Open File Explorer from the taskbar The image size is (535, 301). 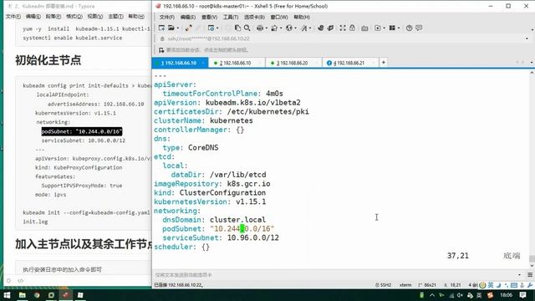coord(23,295)
